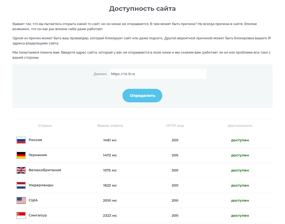Click paragraph starting with Бывает так

point(135,26)
